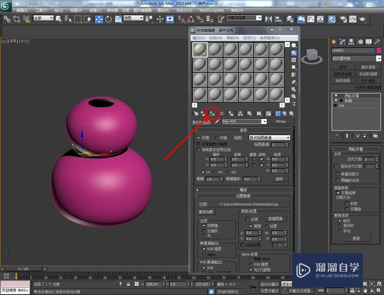Toggle 平滑结果 checkbox

pyautogui.click(x=338, y=193)
